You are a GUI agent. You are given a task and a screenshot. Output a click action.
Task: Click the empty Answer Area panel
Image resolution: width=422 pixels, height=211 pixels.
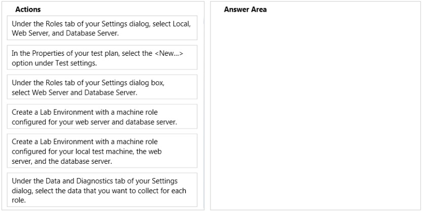[315, 111]
